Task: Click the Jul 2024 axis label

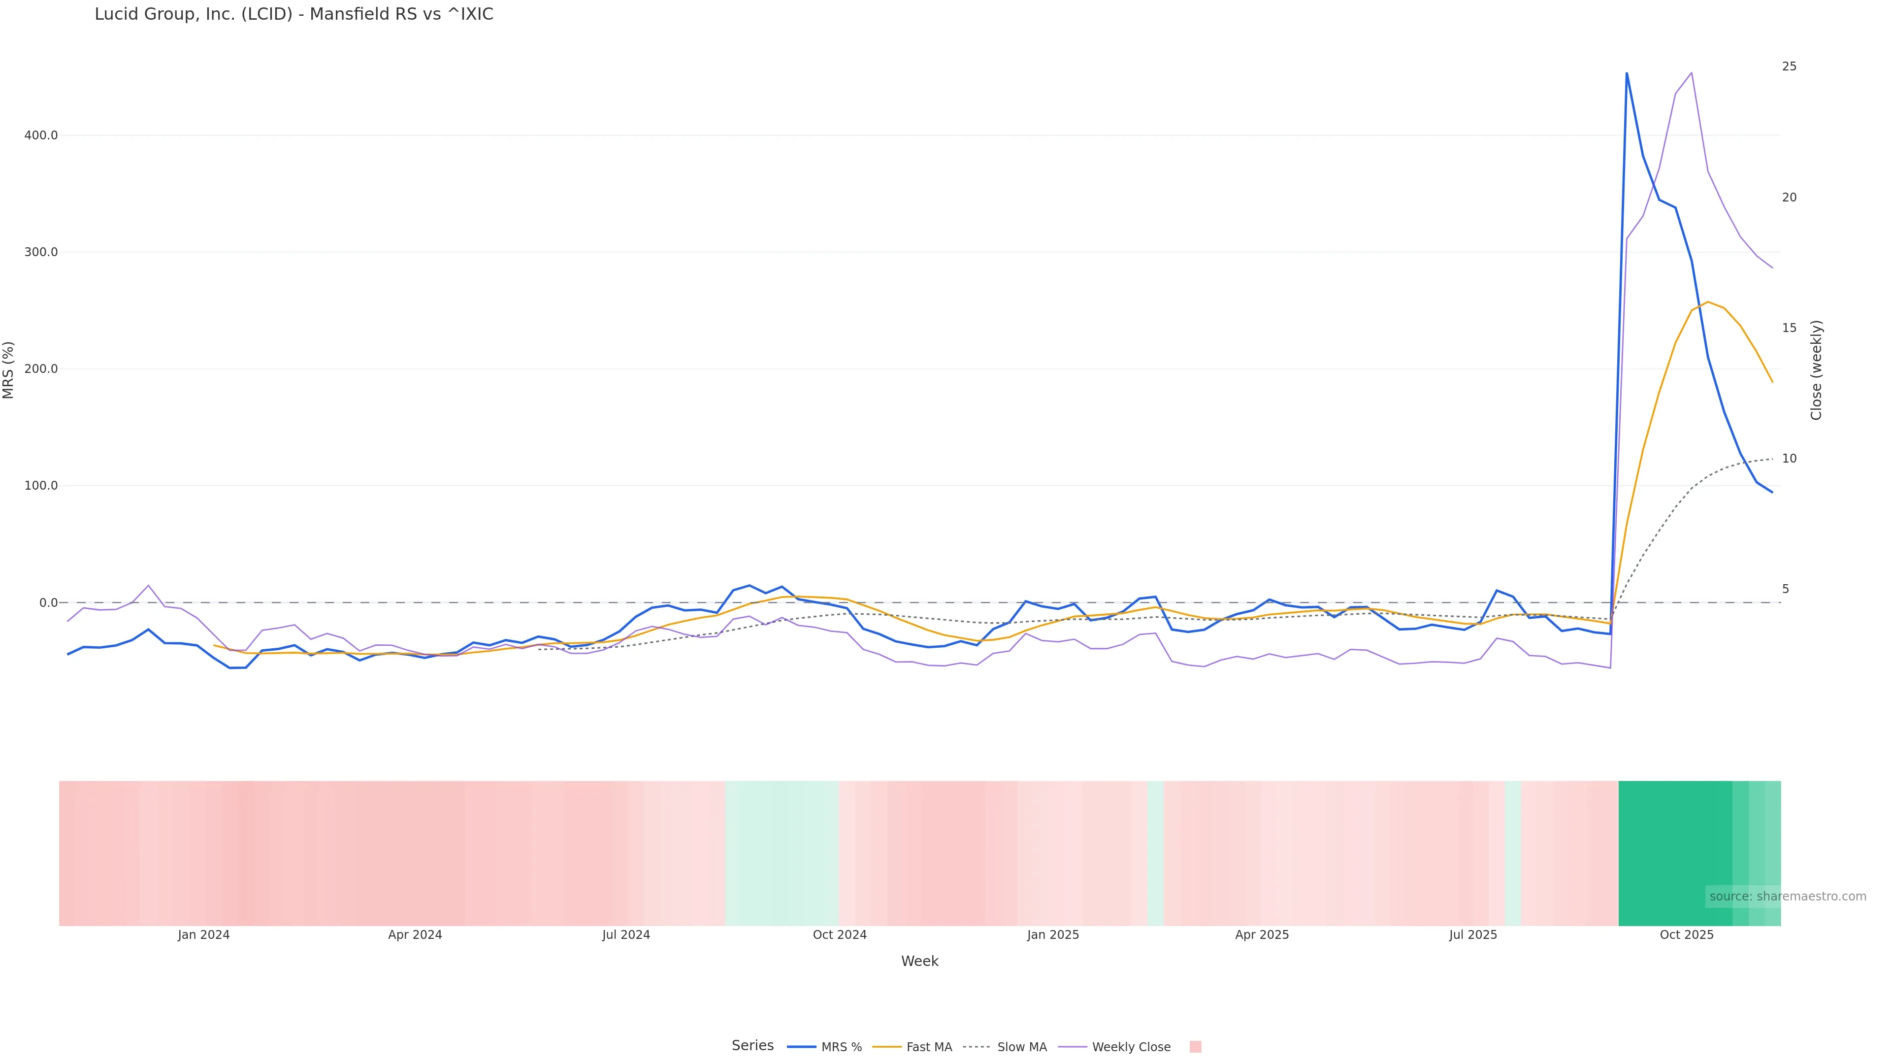Action: click(x=625, y=935)
